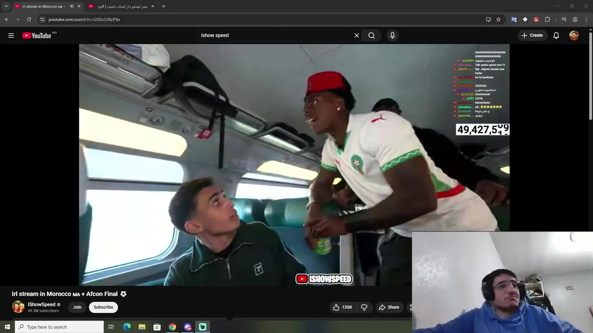Viewport: 593px width, 333px height.
Task: Click the Create button
Action: (532, 36)
